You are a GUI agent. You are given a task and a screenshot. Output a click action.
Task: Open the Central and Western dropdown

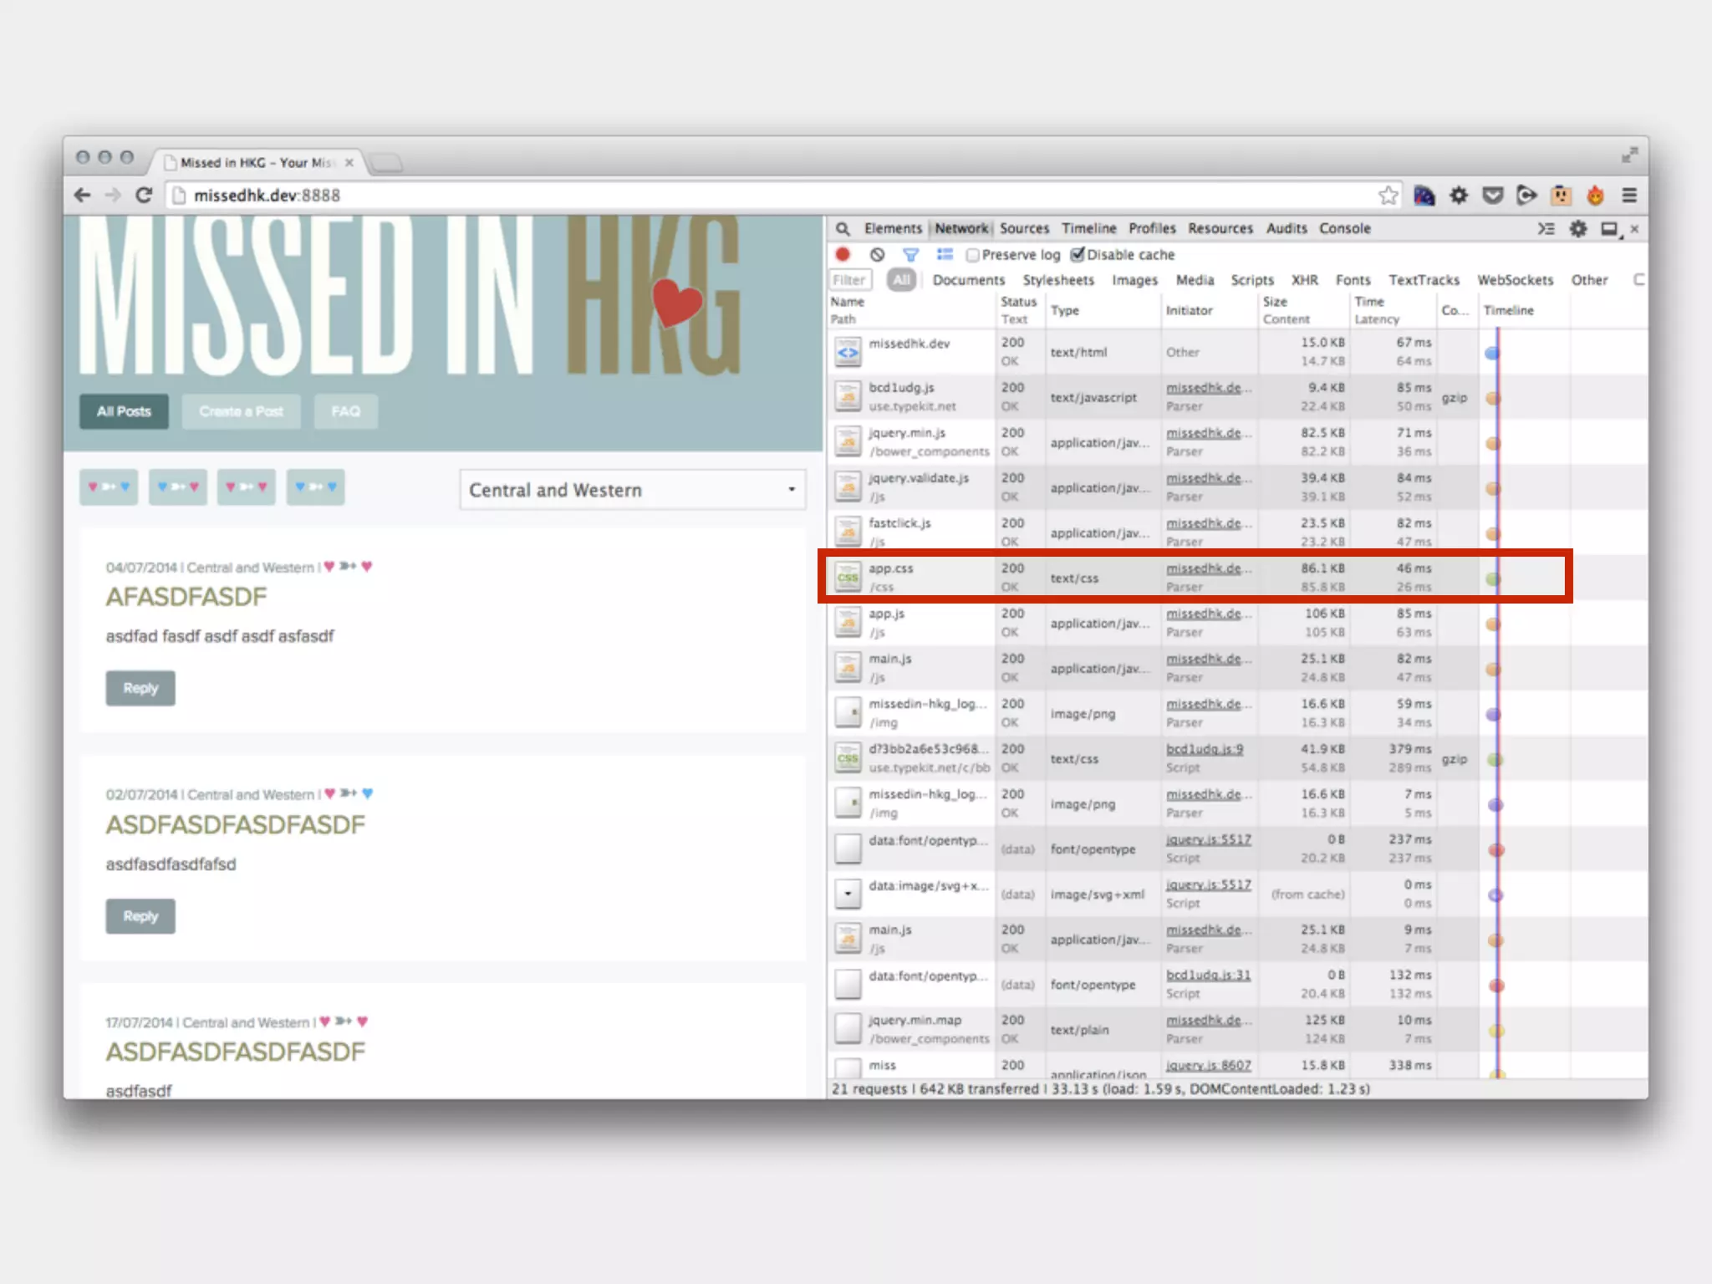(x=632, y=490)
